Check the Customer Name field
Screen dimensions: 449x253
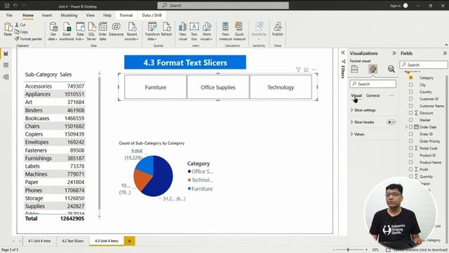(x=411, y=106)
